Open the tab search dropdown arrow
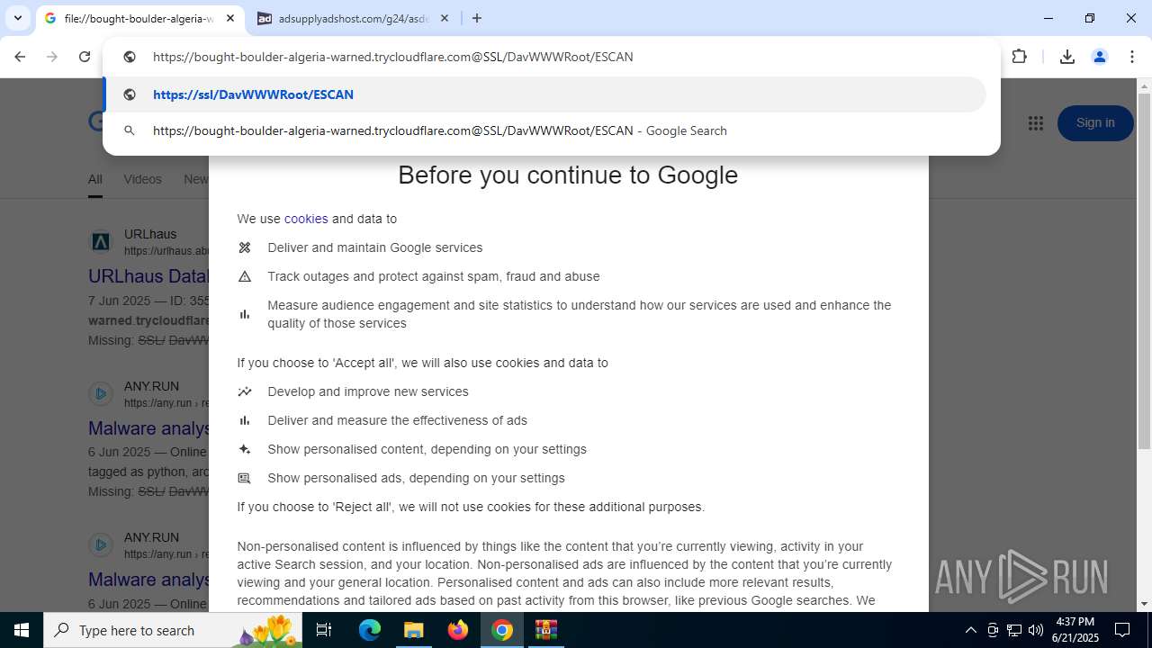Viewport: 1152px width, 648px height. (17, 18)
